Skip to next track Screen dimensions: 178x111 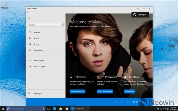click(128, 102)
